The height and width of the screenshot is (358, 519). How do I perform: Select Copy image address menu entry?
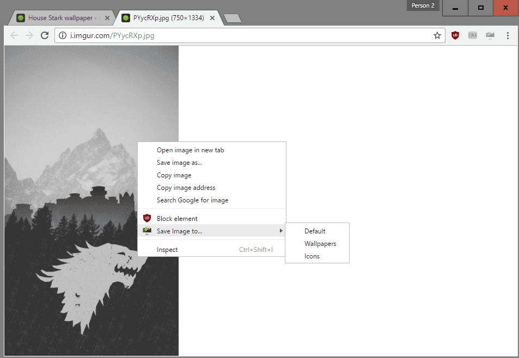[186, 188]
